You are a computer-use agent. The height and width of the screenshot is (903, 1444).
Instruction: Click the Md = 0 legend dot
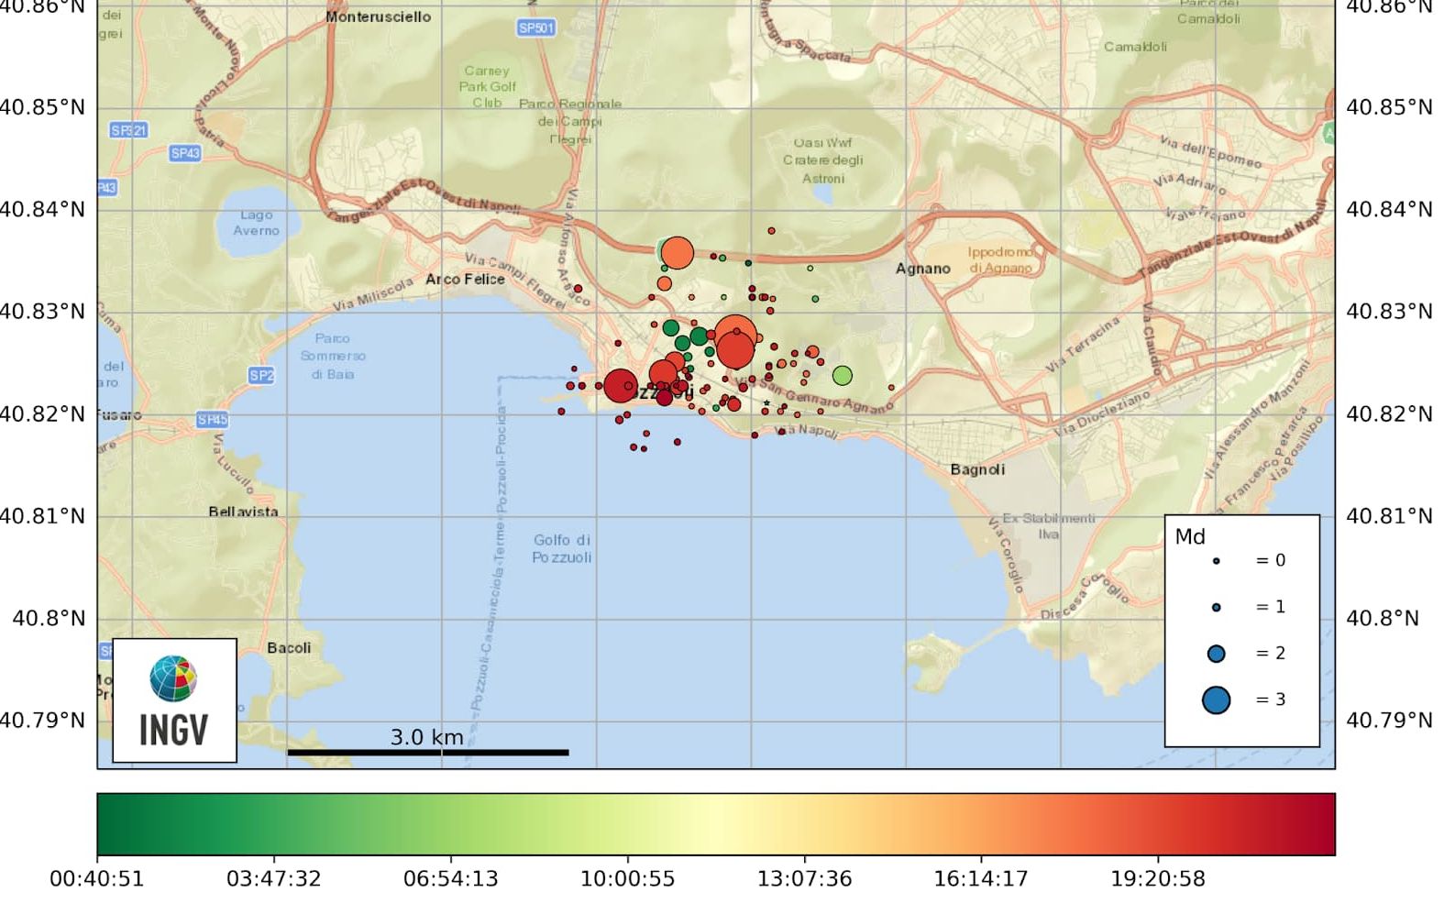1216,561
